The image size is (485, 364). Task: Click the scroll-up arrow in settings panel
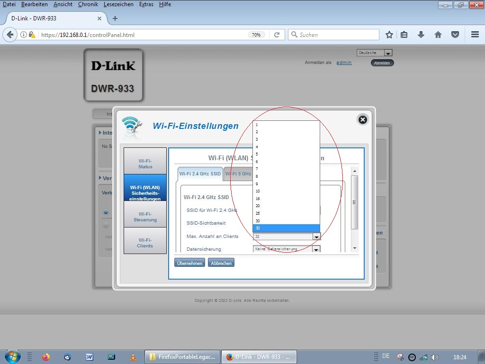(x=355, y=171)
